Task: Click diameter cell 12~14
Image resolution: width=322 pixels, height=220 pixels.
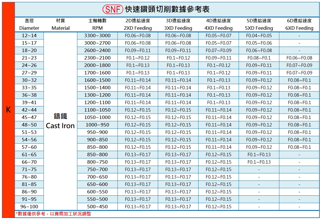Action: 29,36
